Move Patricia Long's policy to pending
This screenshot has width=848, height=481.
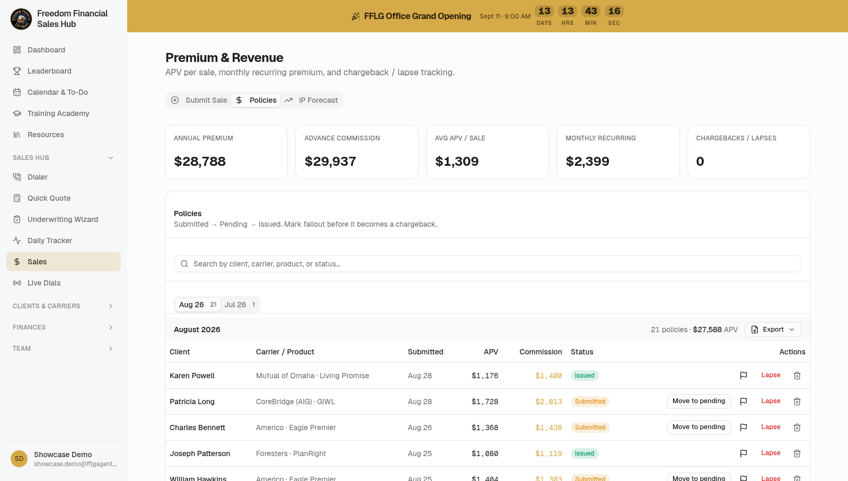[x=699, y=402]
